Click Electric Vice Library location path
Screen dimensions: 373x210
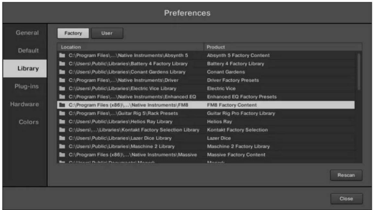click(x=122, y=88)
